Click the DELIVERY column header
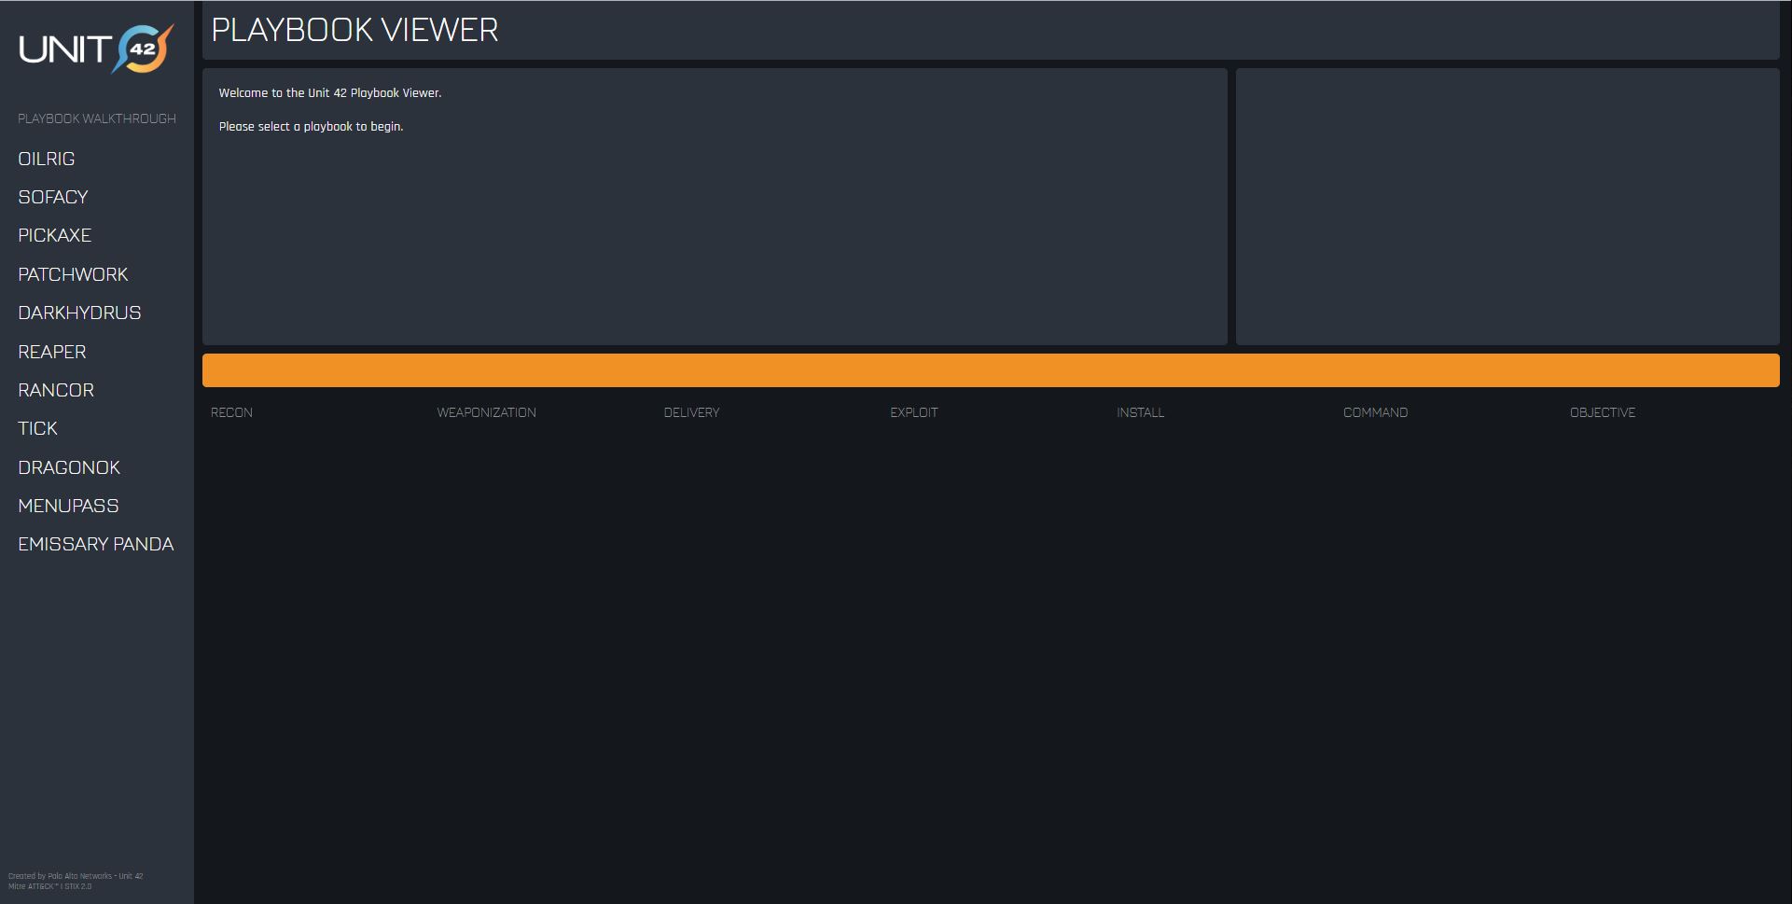The width and height of the screenshot is (1792, 904). tap(691, 412)
